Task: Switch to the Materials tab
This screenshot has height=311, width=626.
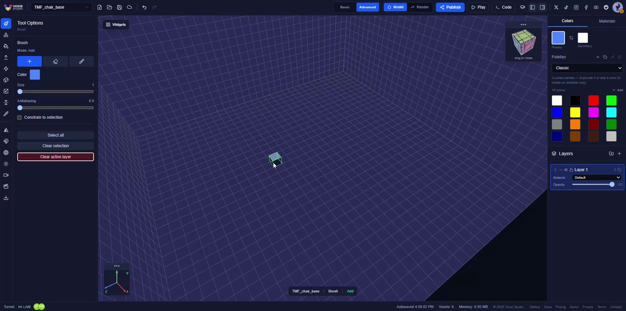Action: point(607,21)
